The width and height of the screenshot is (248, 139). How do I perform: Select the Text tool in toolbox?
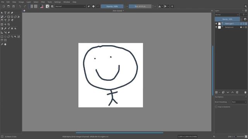click(5, 13)
